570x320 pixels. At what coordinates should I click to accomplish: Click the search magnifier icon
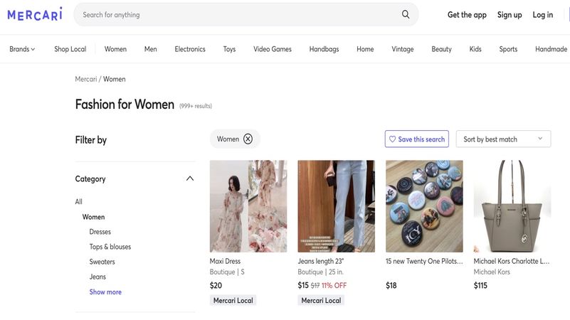point(406,14)
